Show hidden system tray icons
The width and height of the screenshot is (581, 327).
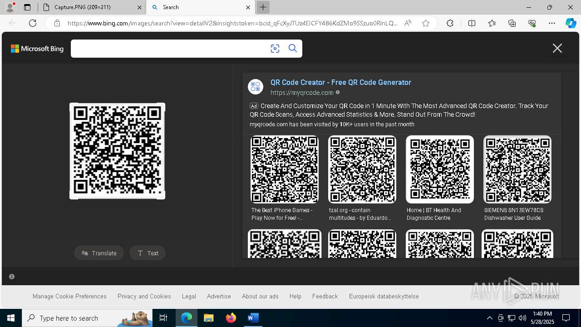(489, 318)
